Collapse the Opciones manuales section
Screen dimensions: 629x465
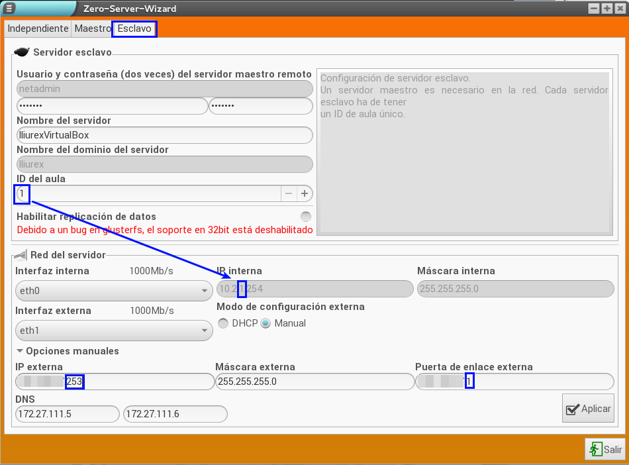pos(21,351)
